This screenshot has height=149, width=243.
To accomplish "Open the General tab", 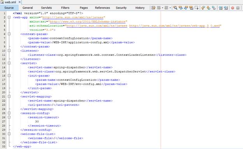I will coord(28,8).
